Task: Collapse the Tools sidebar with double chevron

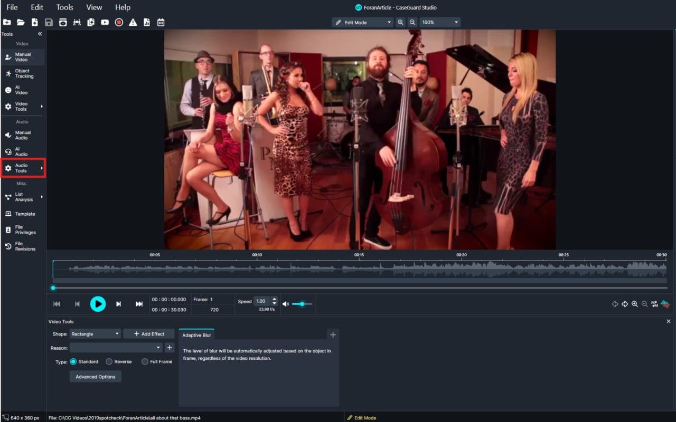Action: click(x=40, y=34)
